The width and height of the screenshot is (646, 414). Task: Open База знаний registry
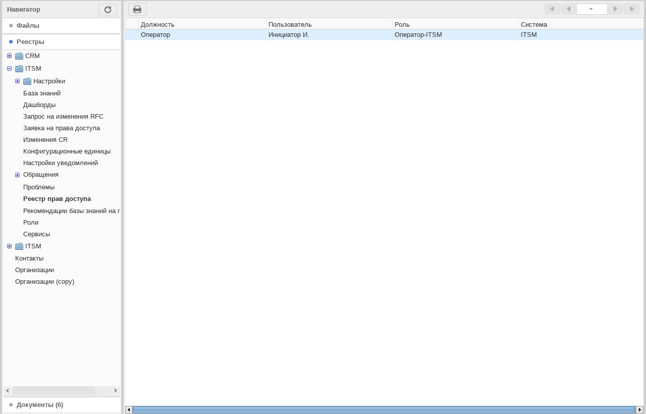tap(42, 93)
